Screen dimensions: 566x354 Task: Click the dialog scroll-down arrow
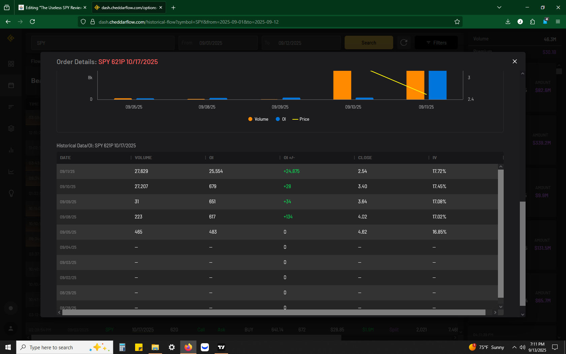click(523, 315)
